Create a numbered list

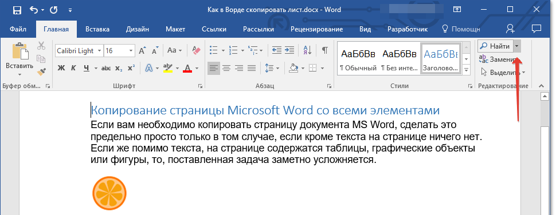pos(233,50)
